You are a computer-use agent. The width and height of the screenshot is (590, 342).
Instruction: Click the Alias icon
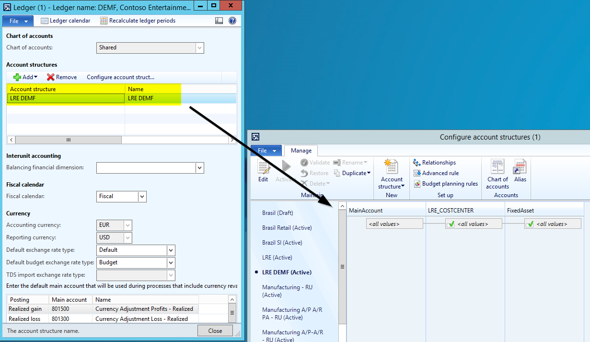[520, 171]
